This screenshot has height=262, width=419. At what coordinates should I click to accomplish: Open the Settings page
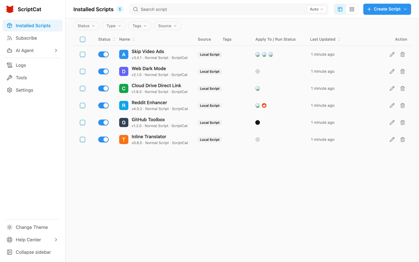(x=32, y=90)
